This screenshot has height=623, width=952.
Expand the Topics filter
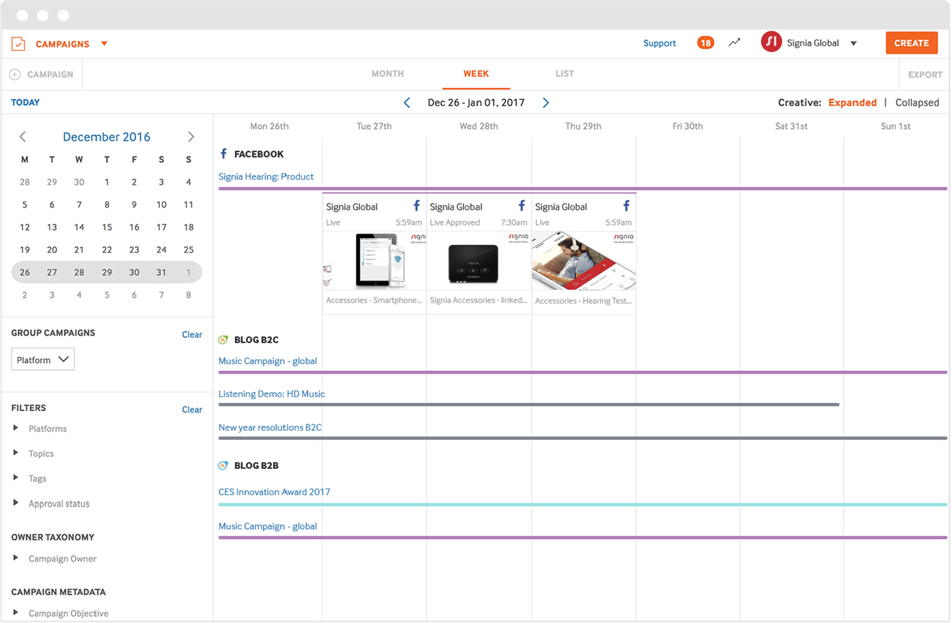pyautogui.click(x=15, y=453)
